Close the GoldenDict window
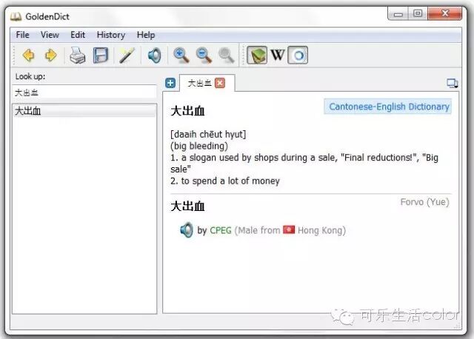474x339 pixels. point(445,13)
